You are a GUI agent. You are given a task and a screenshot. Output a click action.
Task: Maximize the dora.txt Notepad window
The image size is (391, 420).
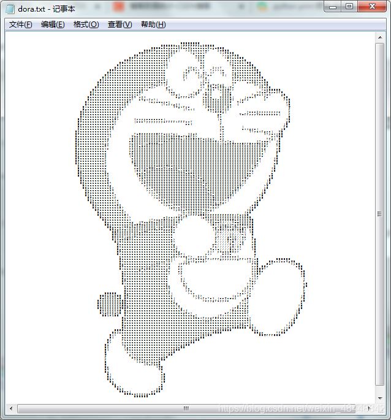349,6
